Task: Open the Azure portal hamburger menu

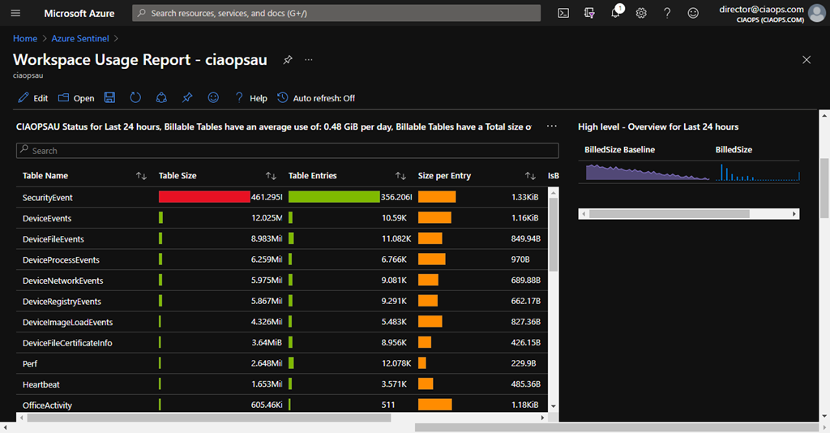Action: pos(16,13)
